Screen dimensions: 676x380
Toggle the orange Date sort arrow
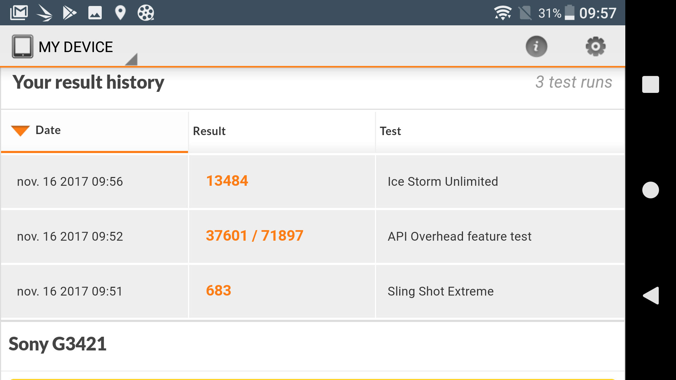[x=20, y=131]
